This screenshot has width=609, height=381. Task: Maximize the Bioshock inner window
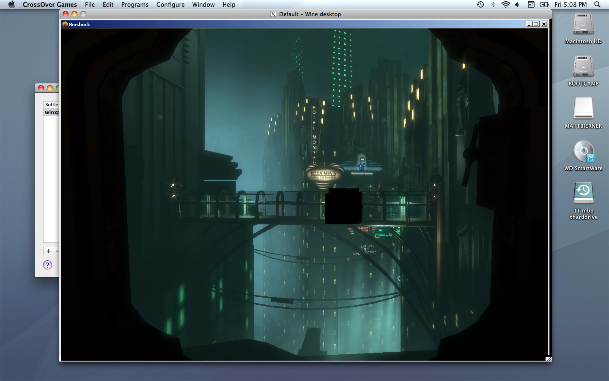(x=536, y=24)
